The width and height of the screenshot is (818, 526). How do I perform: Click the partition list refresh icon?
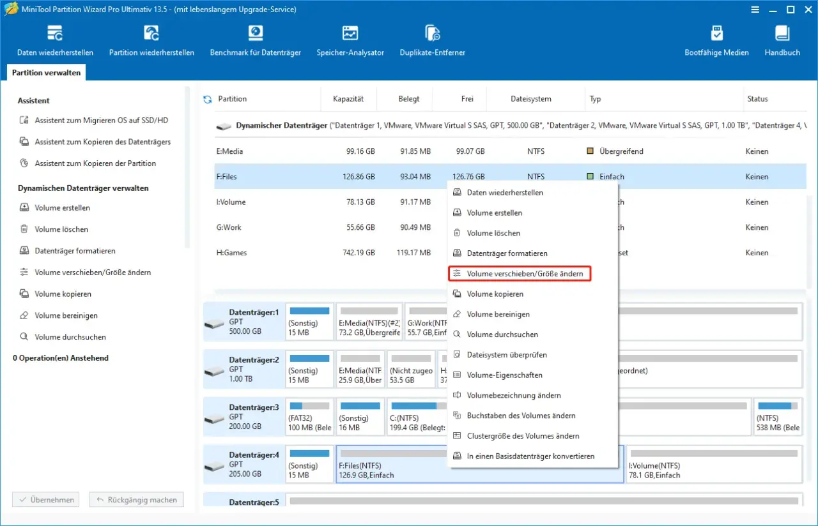[x=207, y=99]
